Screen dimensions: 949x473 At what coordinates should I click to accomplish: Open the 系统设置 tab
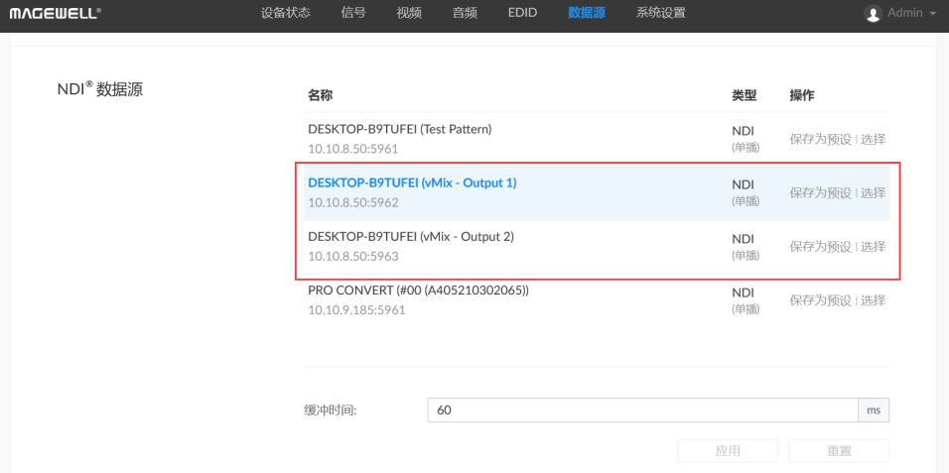click(x=661, y=13)
